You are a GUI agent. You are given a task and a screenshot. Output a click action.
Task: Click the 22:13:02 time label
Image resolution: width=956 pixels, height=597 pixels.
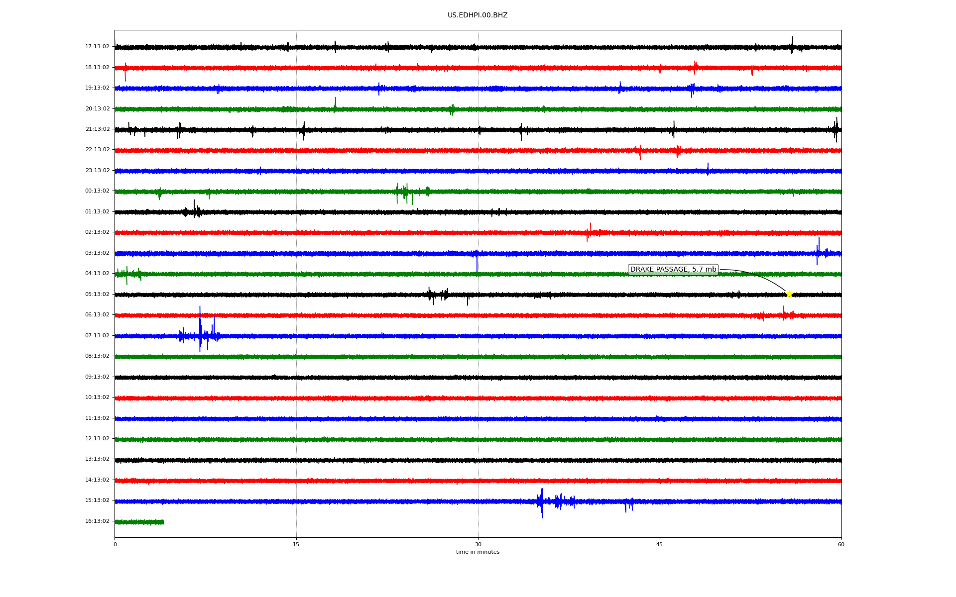[97, 150]
